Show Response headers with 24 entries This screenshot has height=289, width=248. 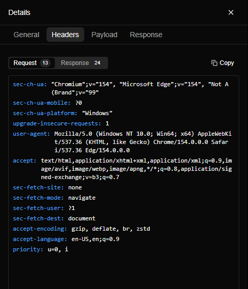[81, 63]
